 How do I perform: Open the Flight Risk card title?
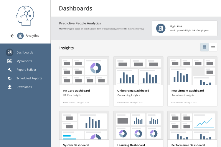coord(176,26)
